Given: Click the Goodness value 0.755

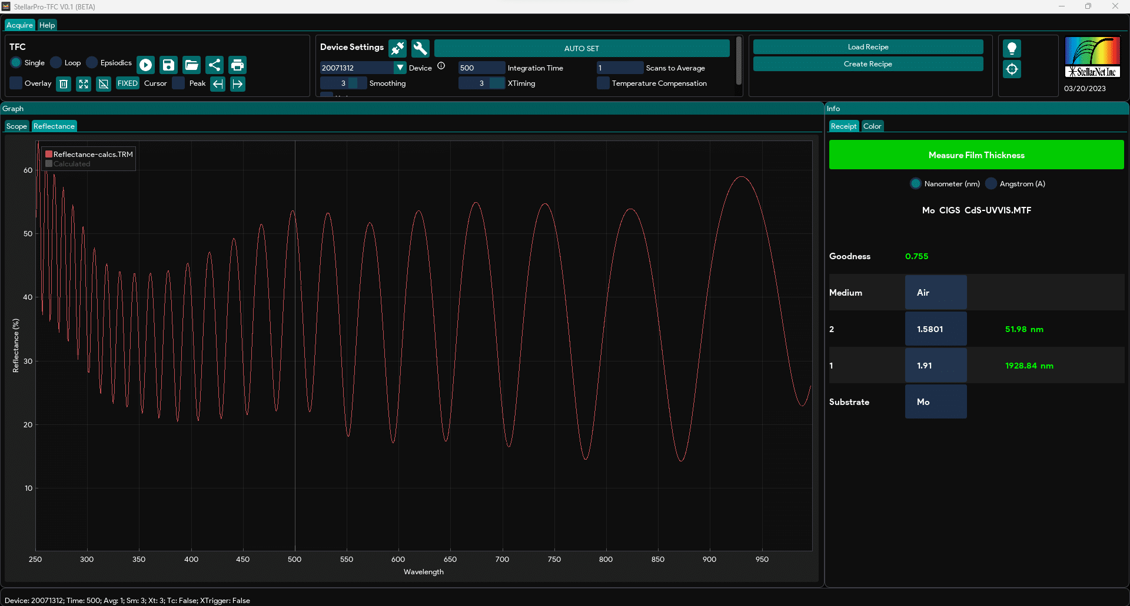Looking at the screenshot, I should tap(916, 256).
